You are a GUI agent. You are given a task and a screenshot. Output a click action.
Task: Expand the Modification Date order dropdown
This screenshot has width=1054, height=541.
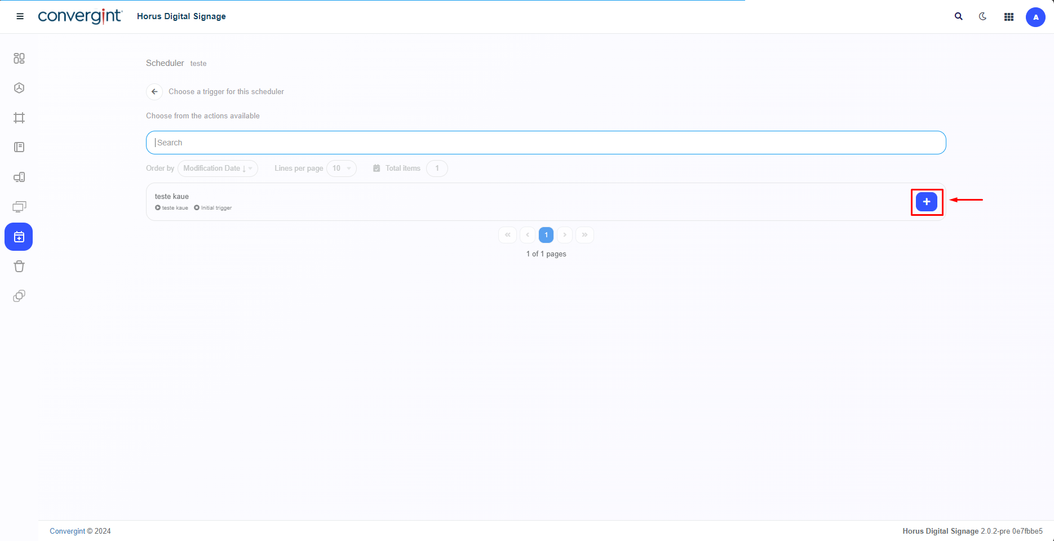click(x=218, y=168)
